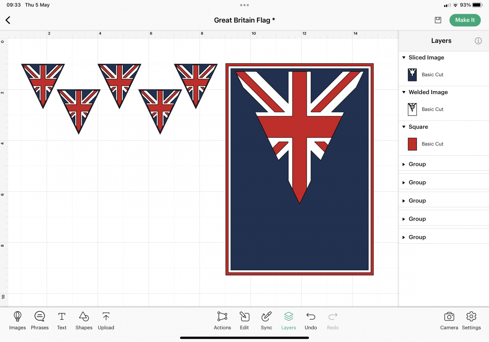The image size is (489, 342).
Task: Expand the first Group layer
Action: coord(404,164)
